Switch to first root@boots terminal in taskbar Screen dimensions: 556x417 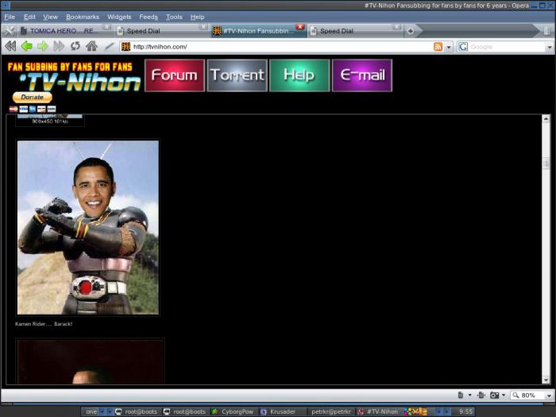point(137,411)
